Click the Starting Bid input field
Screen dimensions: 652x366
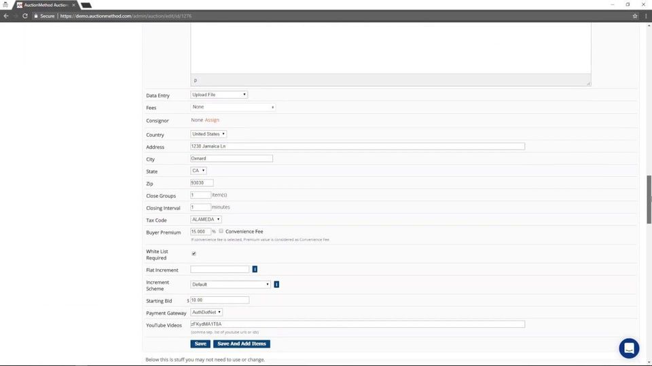[219, 300]
